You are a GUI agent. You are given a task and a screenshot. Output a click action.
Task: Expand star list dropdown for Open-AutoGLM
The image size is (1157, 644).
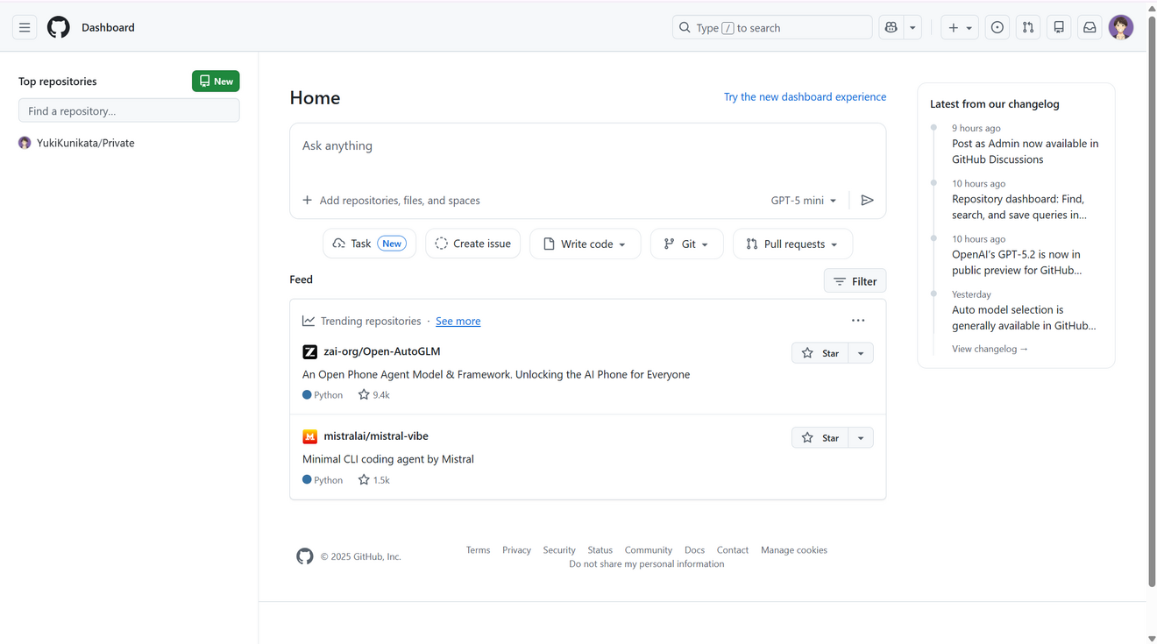point(861,353)
